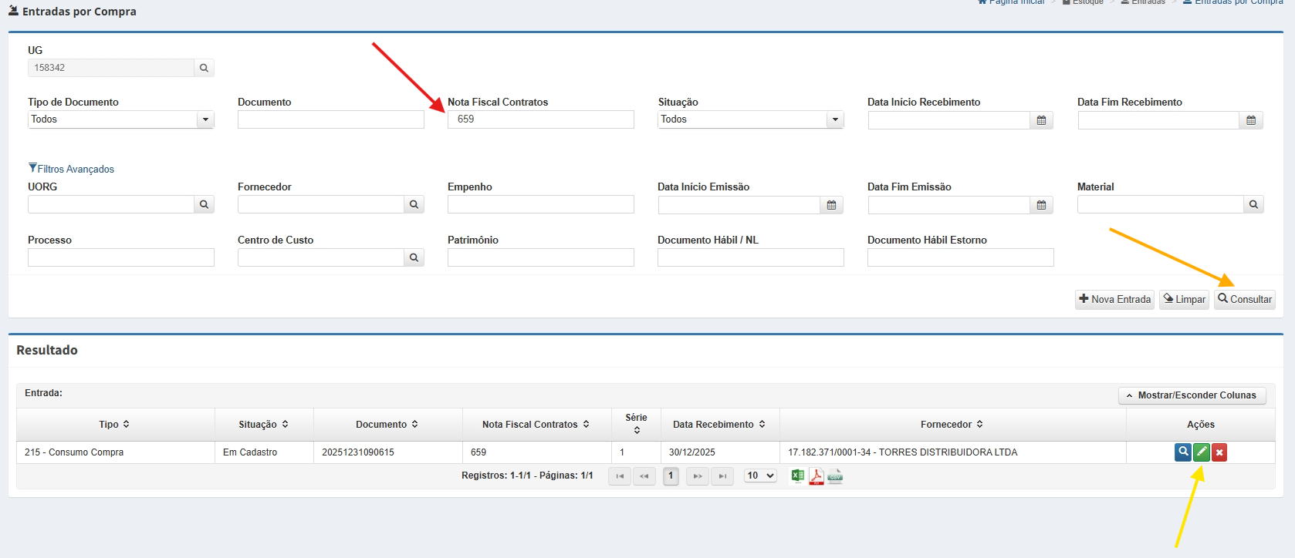The image size is (1295, 558).
Task: Open the Data Início Recebimento calendar picker
Action: coord(1041,120)
